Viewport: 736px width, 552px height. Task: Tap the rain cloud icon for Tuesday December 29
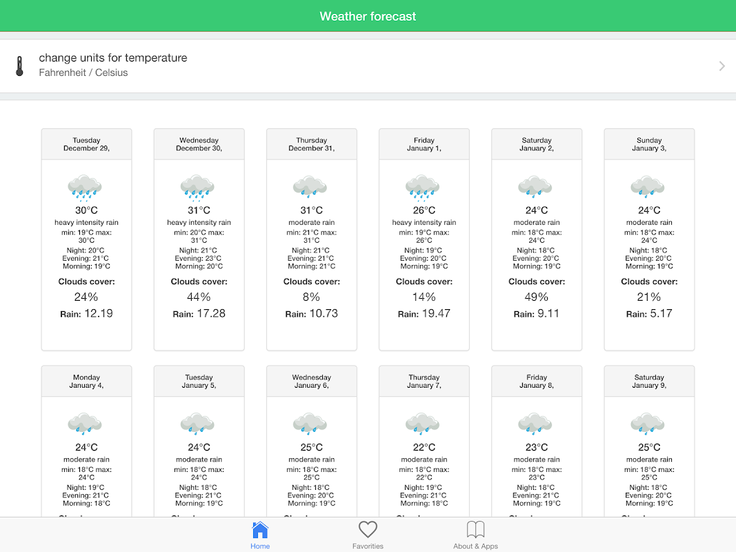[x=85, y=187]
